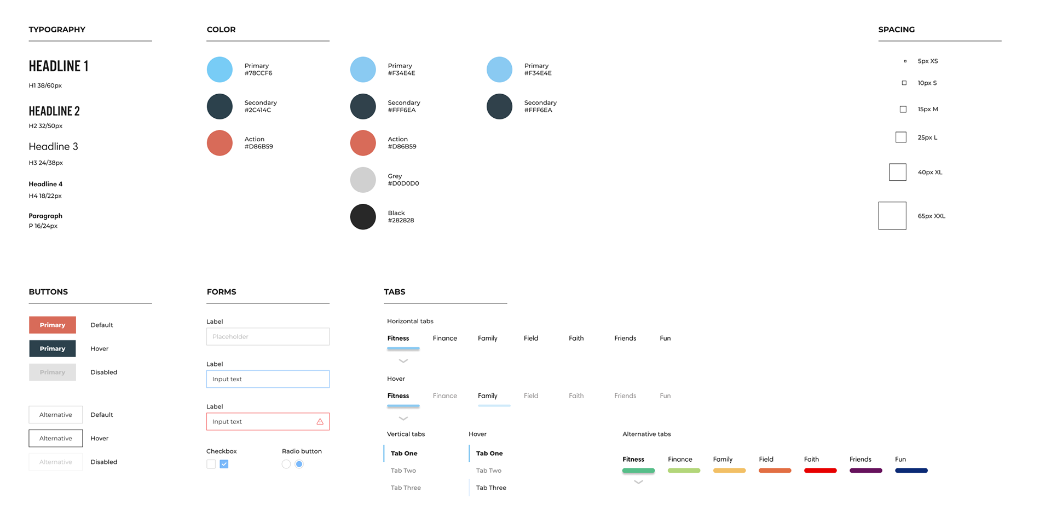Viewport: 1051px width, 522px height.
Task: Click Tab Two in the vertical Hover column
Action: (489, 471)
